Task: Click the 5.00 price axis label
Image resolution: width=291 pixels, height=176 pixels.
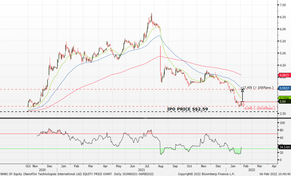Action: click(x=283, y=53)
